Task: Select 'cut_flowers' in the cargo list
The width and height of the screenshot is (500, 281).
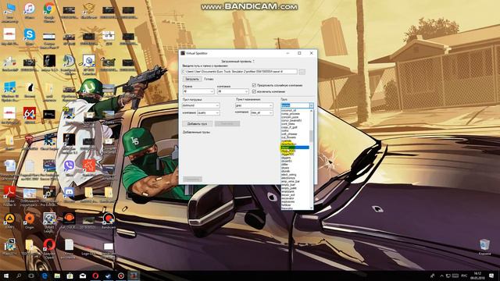Action: (295, 137)
